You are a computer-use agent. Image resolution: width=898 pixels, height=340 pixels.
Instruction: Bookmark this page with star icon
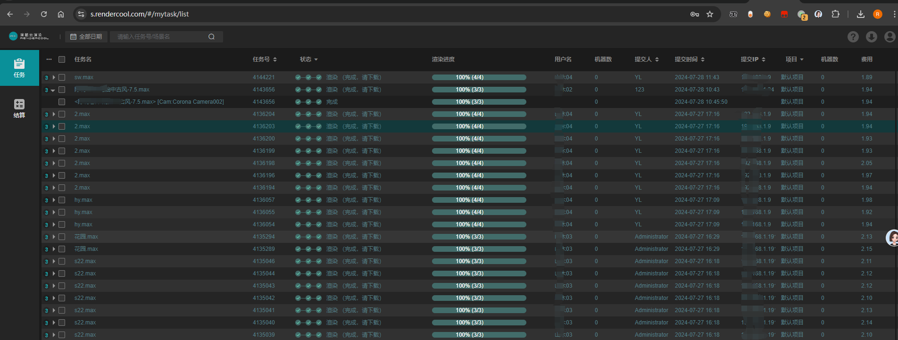pyautogui.click(x=709, y=14)
